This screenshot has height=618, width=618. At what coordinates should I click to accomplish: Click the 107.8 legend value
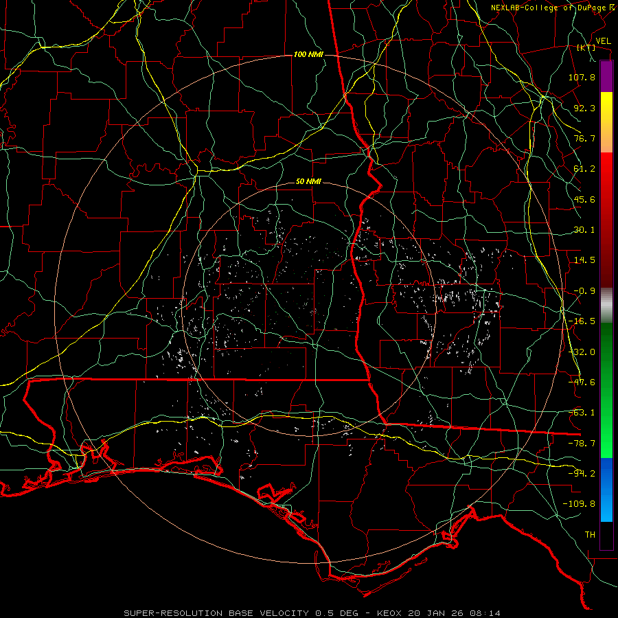582,77
